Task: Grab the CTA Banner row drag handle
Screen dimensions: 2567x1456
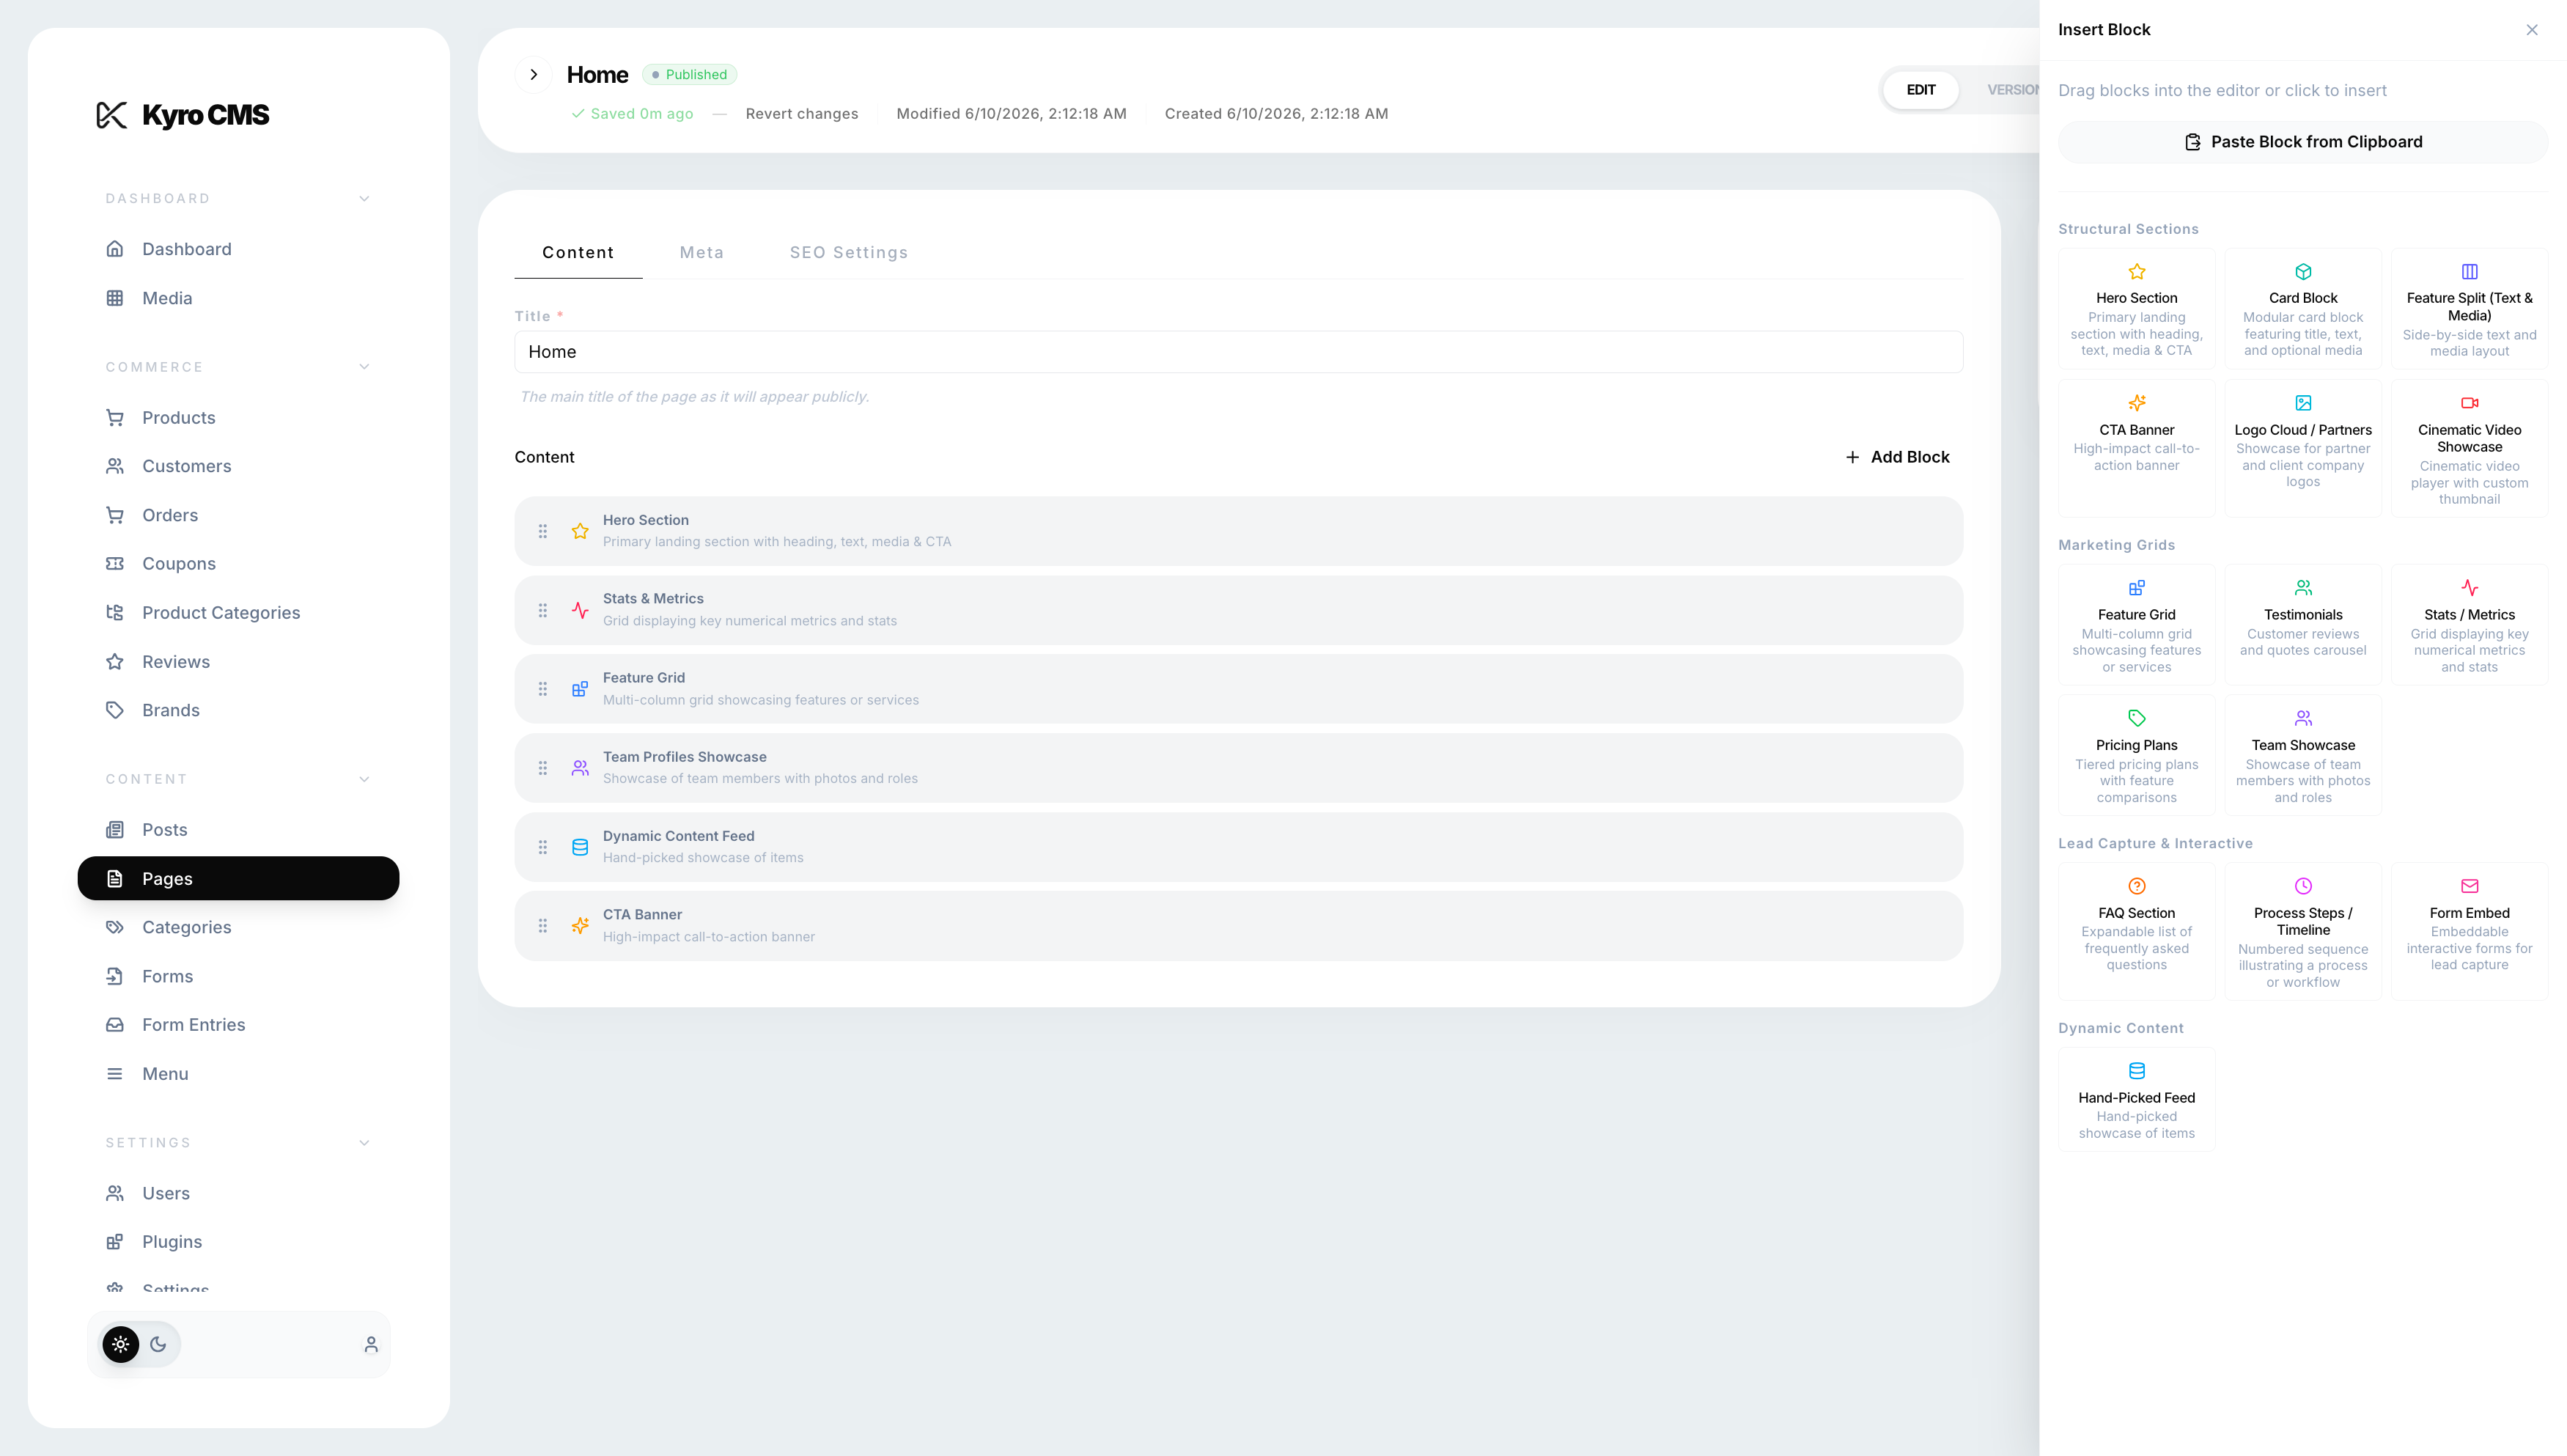Action: pos(542,926)
